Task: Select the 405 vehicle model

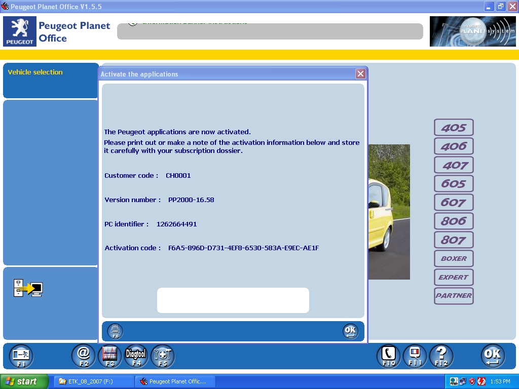Action: (x=454, y=127)
